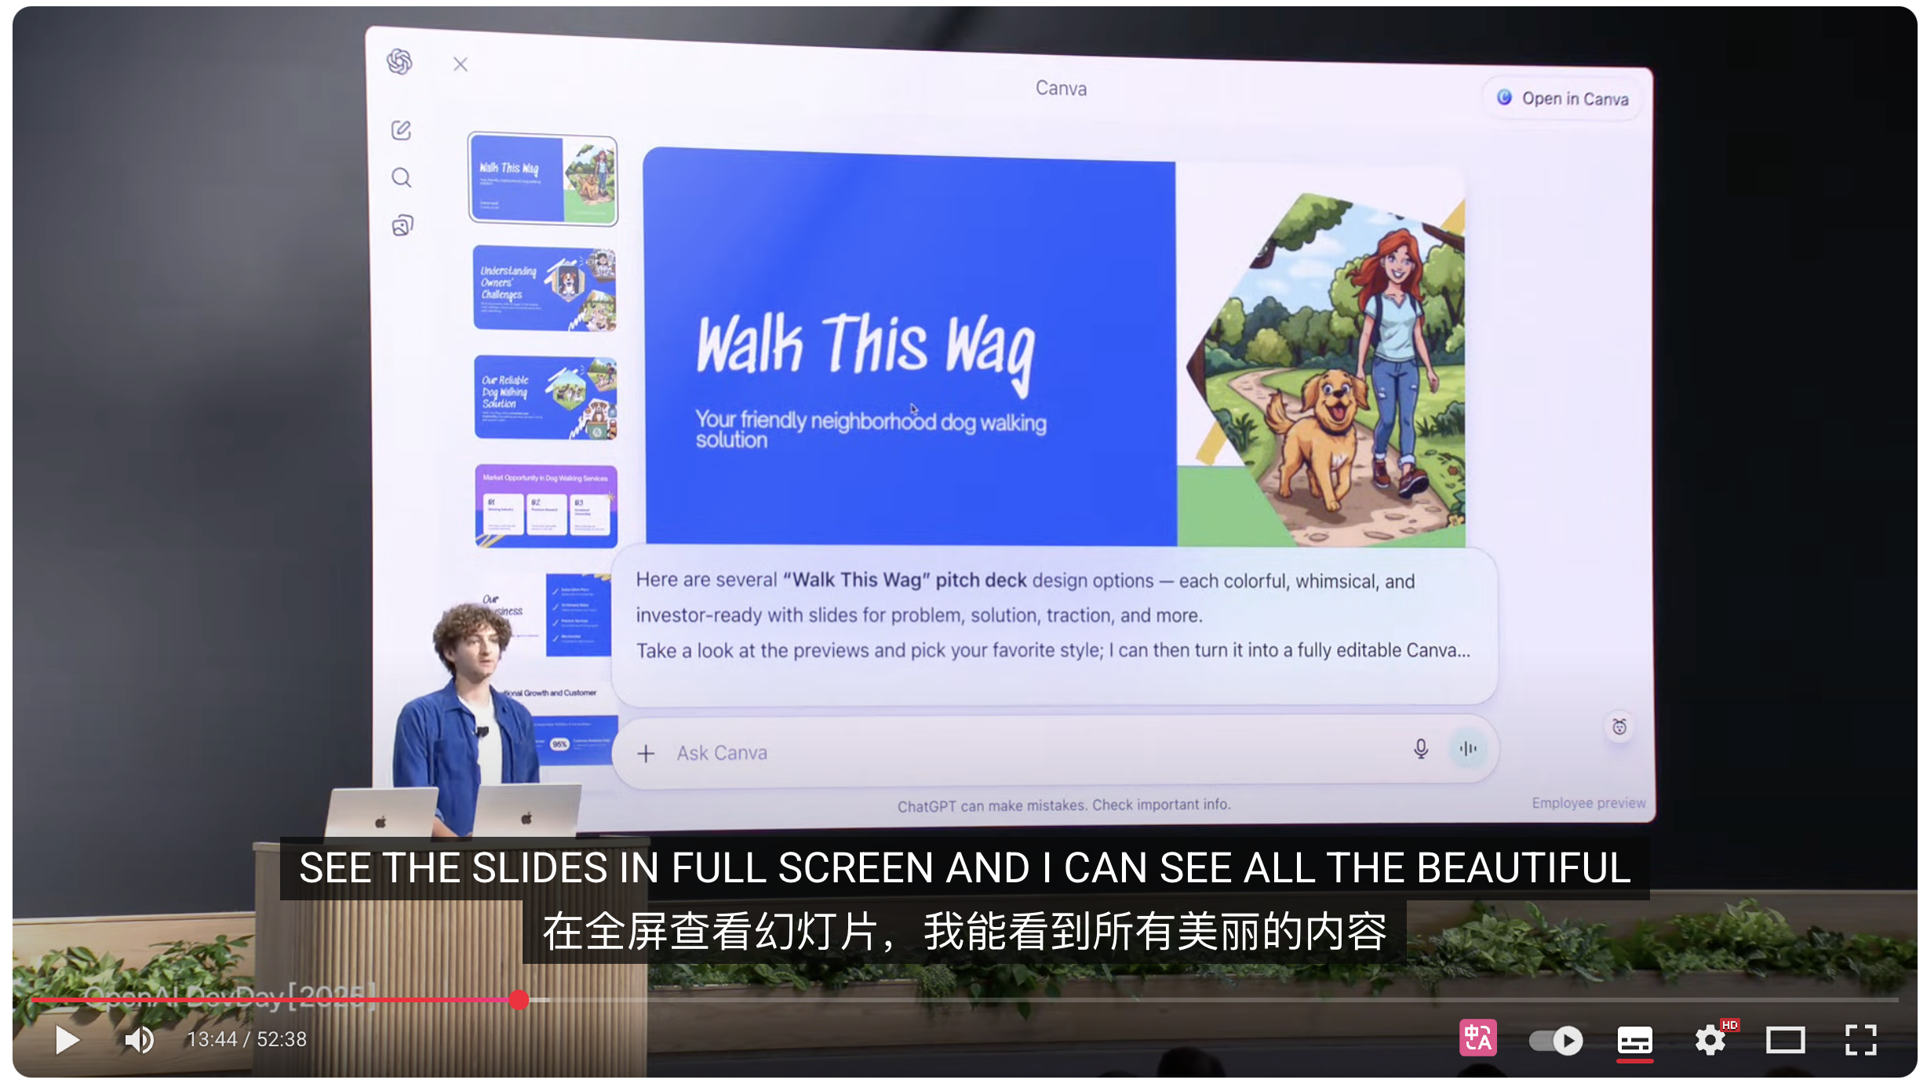Click the search icon in sidebar
This screenshot has height=1087, width=1927.
coord(401,178)
